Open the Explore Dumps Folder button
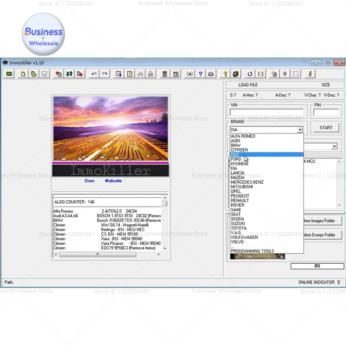The height and width of the screenshot is (346, 346). (x=322, y=235)
